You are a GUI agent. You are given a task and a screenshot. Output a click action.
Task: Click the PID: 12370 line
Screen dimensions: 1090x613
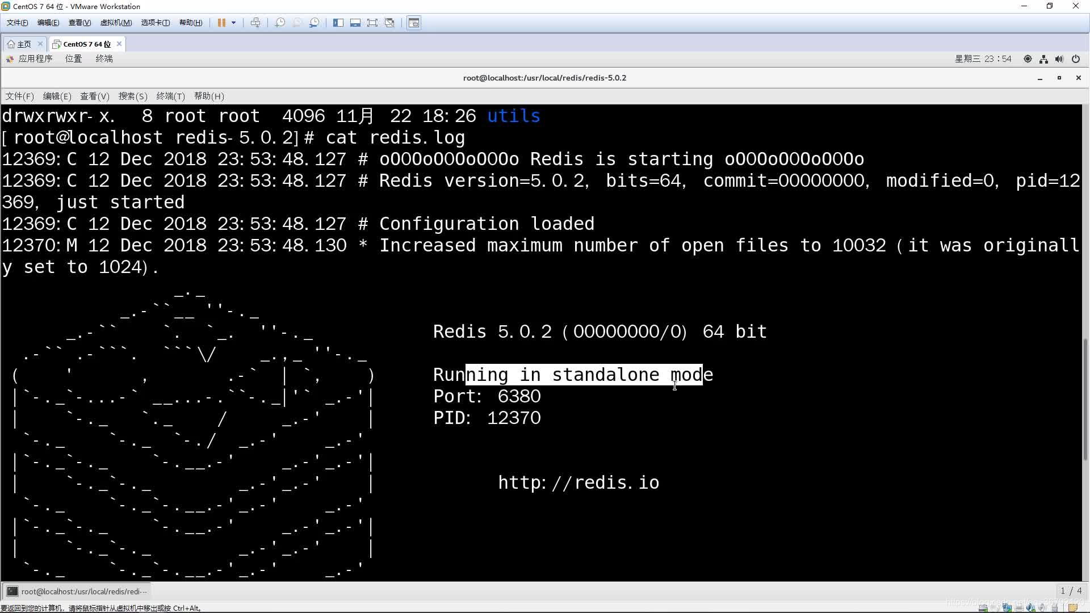(x=487, y=418)
